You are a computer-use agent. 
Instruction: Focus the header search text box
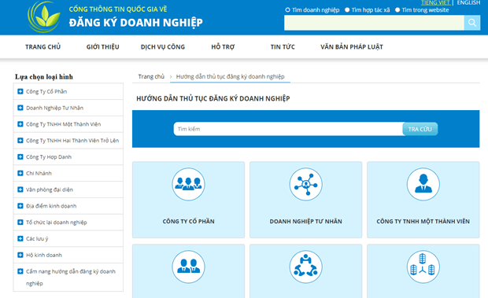(374, 23)
